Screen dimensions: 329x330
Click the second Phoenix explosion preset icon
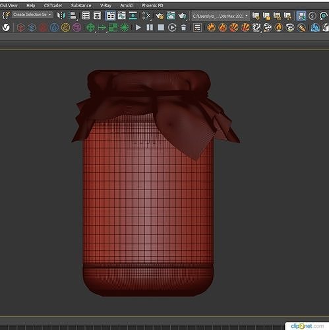pos(245,28)
